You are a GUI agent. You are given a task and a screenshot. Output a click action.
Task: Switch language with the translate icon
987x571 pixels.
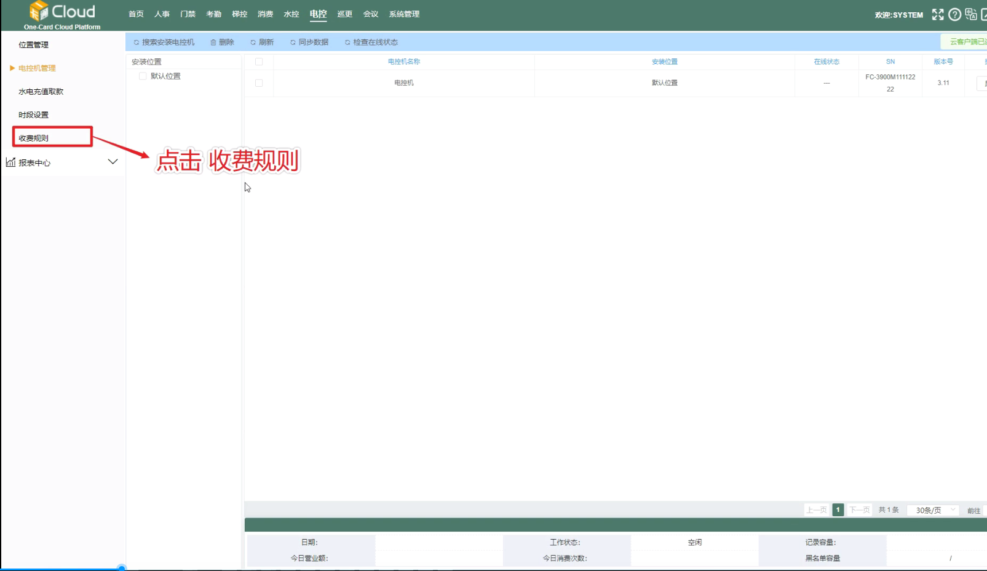[971, 14]
